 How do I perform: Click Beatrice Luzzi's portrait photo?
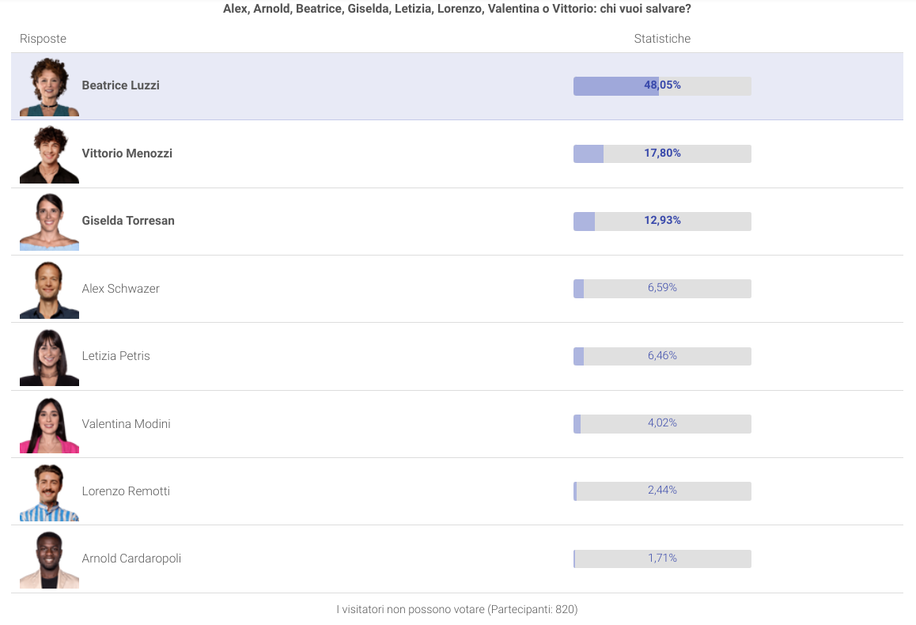tap(49, 86)
